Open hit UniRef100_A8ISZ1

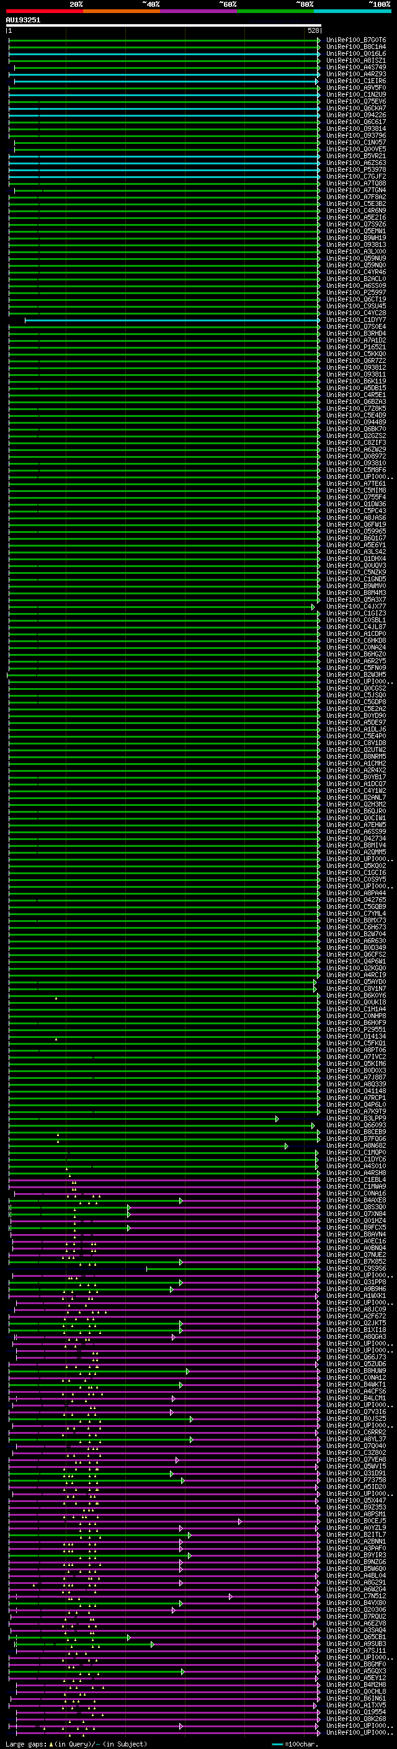[356, 60]
